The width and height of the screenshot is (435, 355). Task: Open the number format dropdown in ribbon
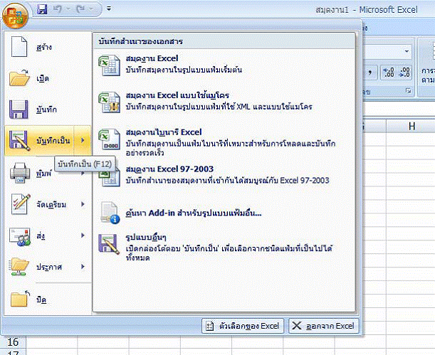click(407, 51)
